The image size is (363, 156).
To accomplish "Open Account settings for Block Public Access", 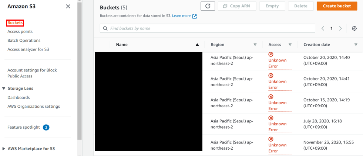I will (32, 73).
